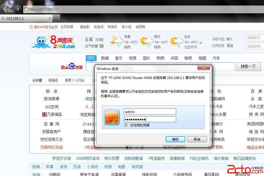Open 看电影 in top navigation
This screenshot has height=176, width=264.
(x=85, y=27)
